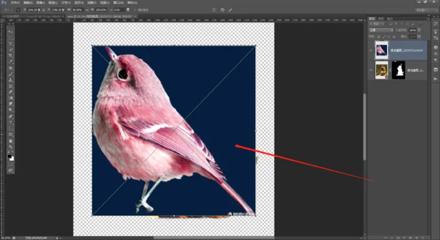Select the Gradient tool

pos(11,98)
